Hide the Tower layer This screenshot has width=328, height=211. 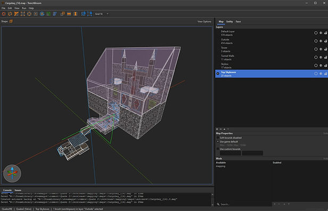click(x=321, y=49)
